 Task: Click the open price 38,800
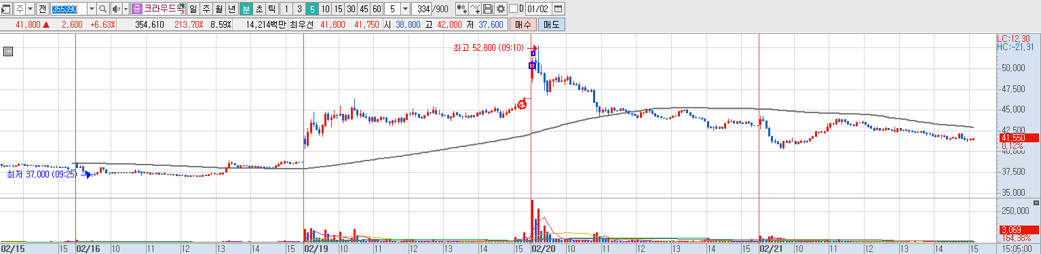coord(409,24)
